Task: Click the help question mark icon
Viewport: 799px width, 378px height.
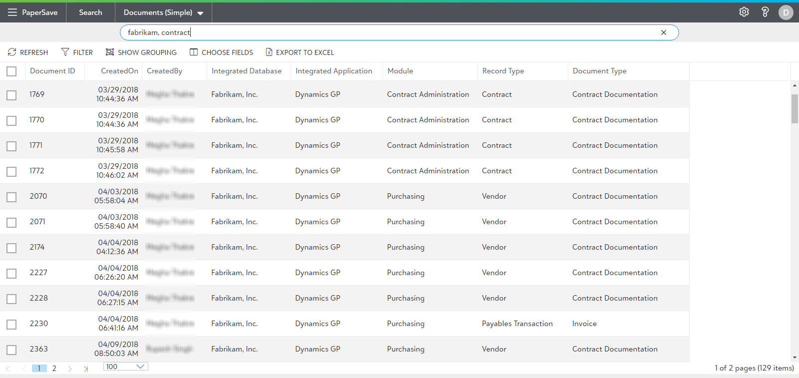Action: pyautogui.click(x=765, y=12)
